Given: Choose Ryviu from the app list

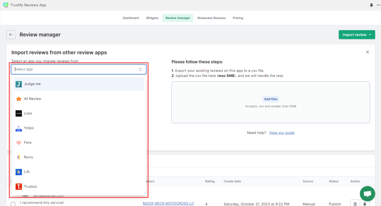Looking at the screenshot, I should [x=79, y=157].
